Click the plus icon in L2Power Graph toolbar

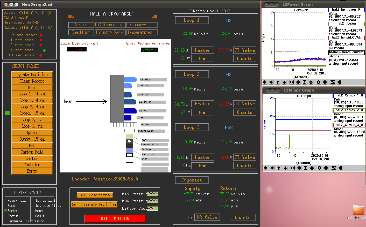[325, 82]
